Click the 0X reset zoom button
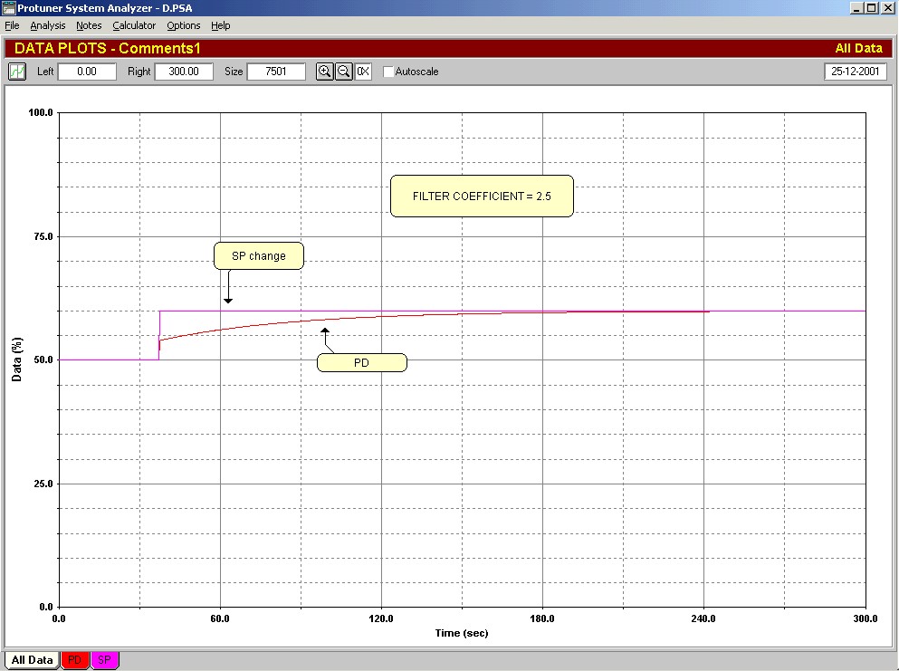This screenshot has height=671, width=899. [363, 72]
